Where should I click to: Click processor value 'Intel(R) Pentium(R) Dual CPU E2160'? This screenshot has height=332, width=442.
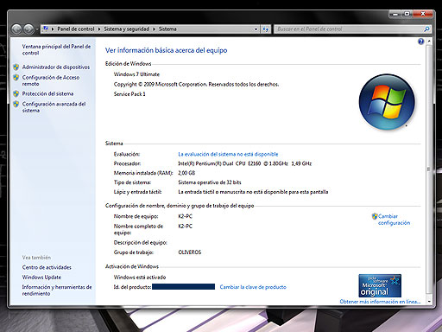coord(219,163)
